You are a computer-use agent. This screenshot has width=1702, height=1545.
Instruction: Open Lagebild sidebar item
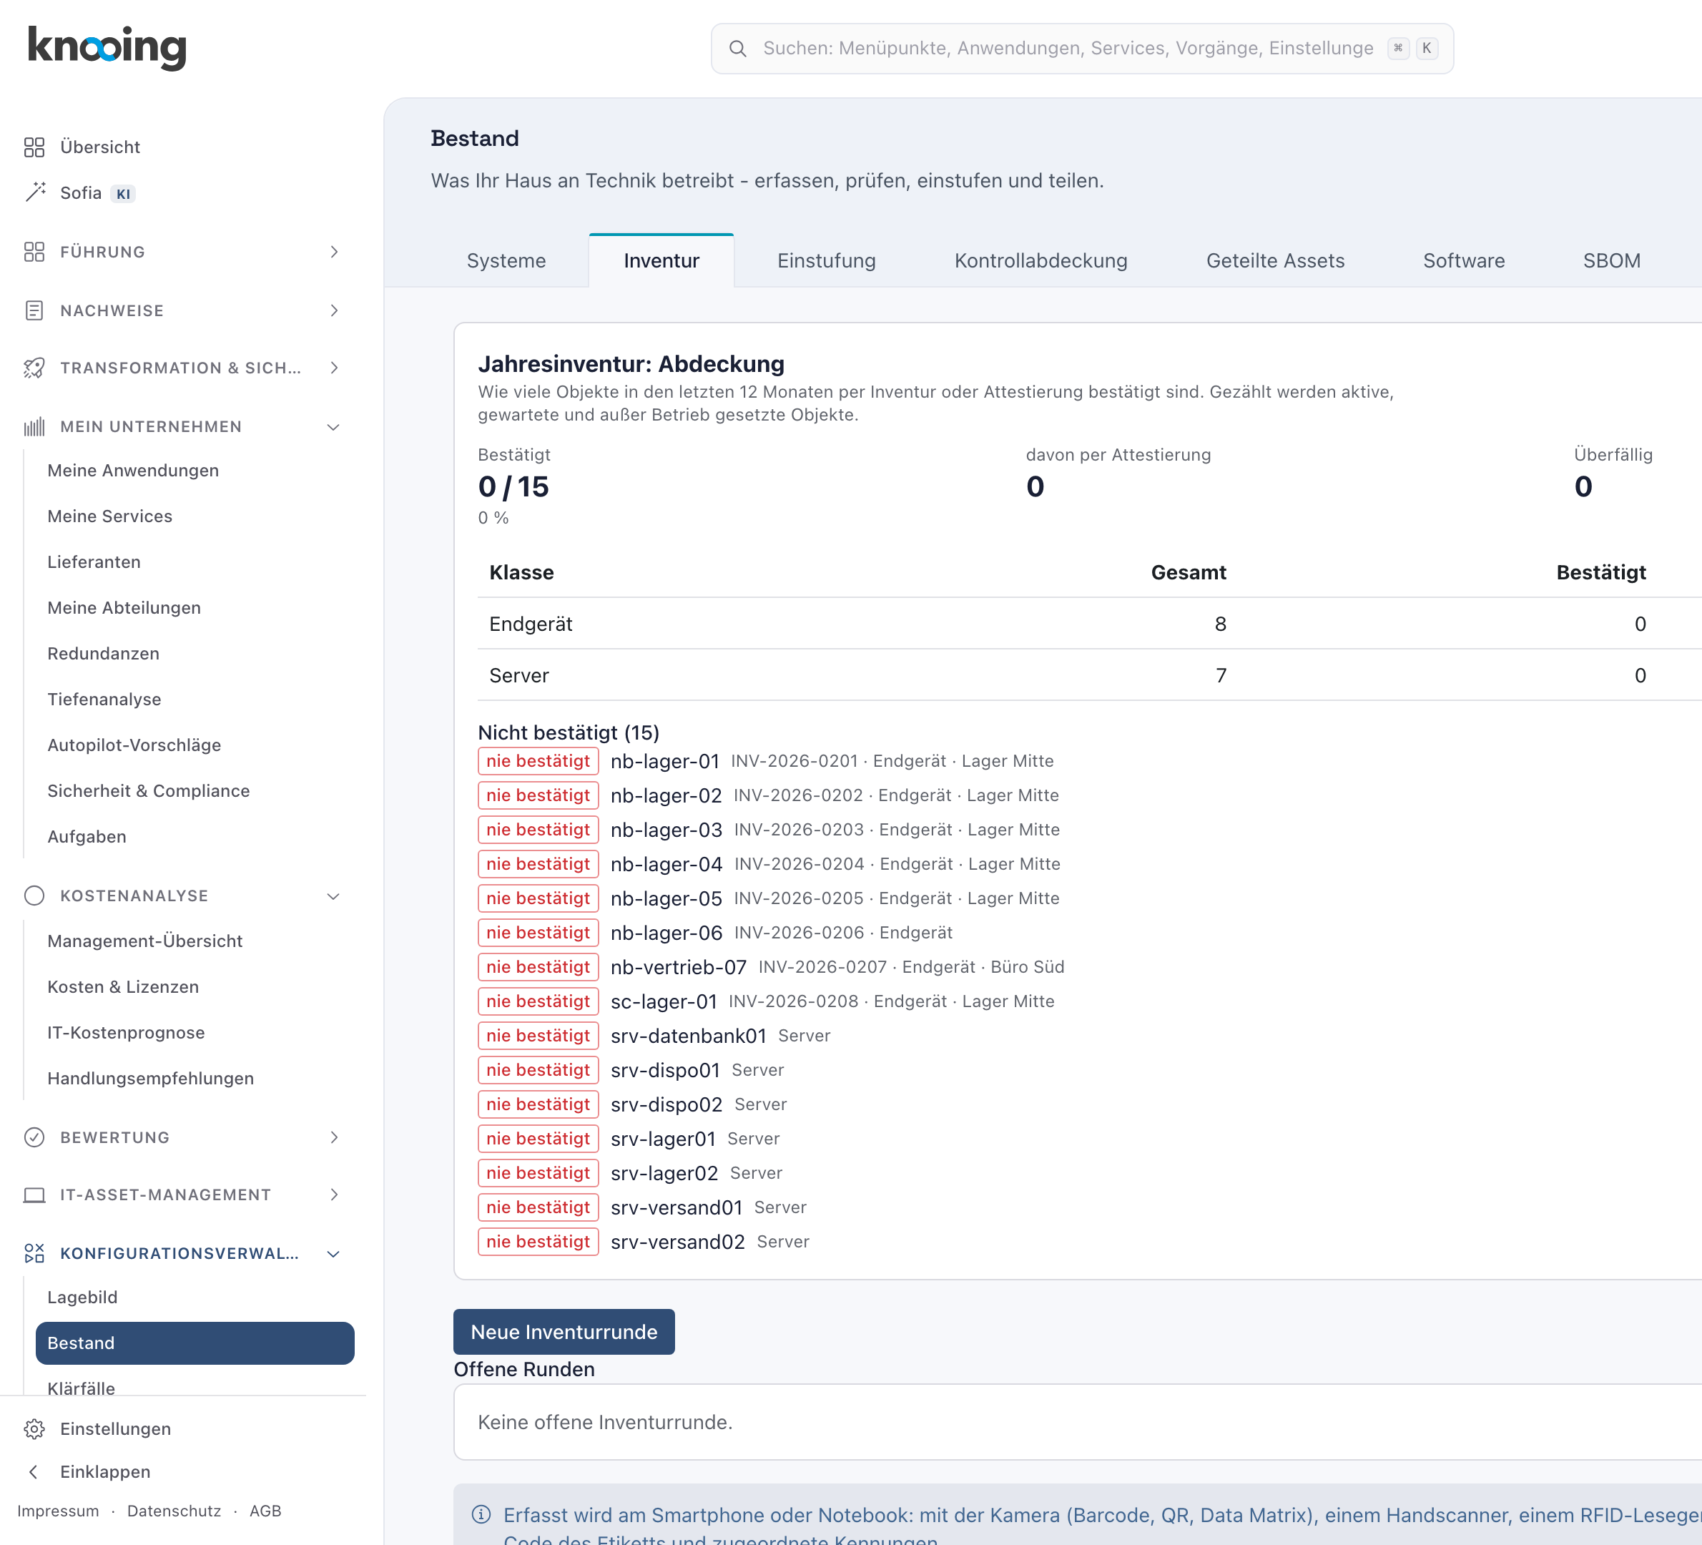point(82,1297)
